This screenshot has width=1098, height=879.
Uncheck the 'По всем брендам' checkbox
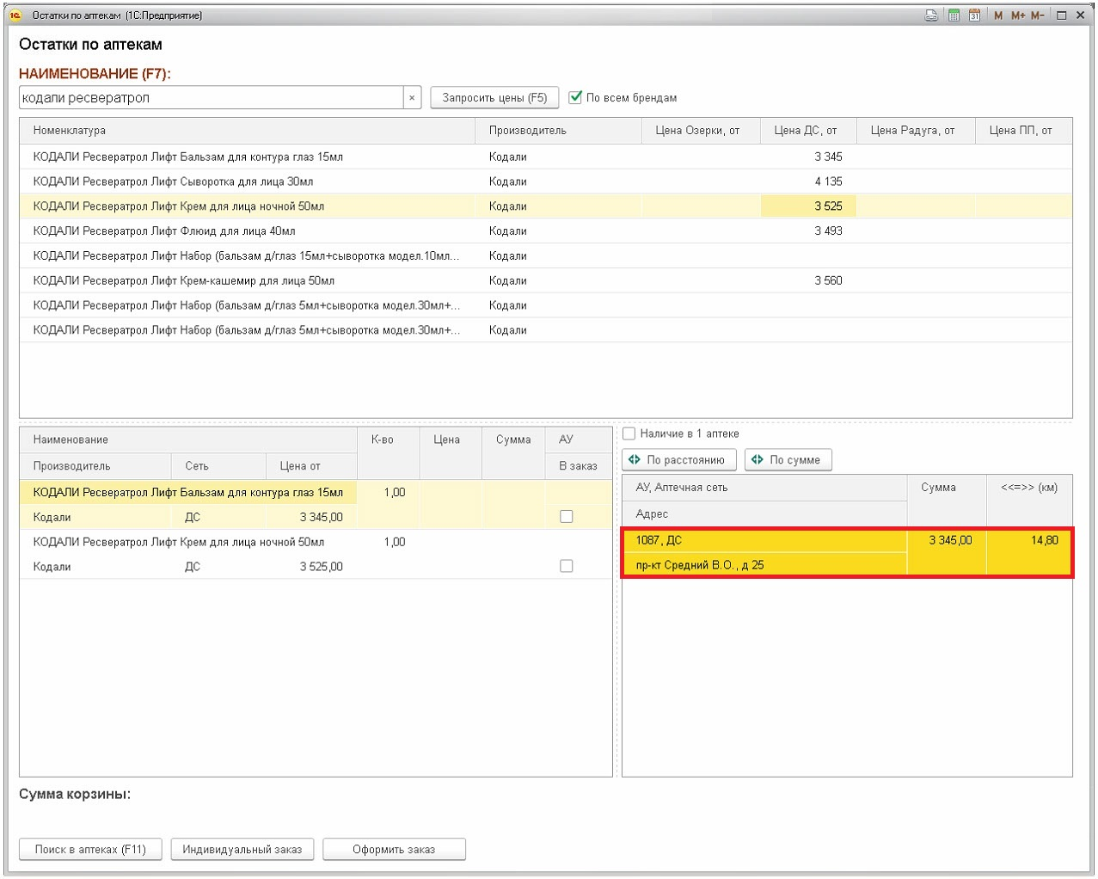[x=576, y=97]
